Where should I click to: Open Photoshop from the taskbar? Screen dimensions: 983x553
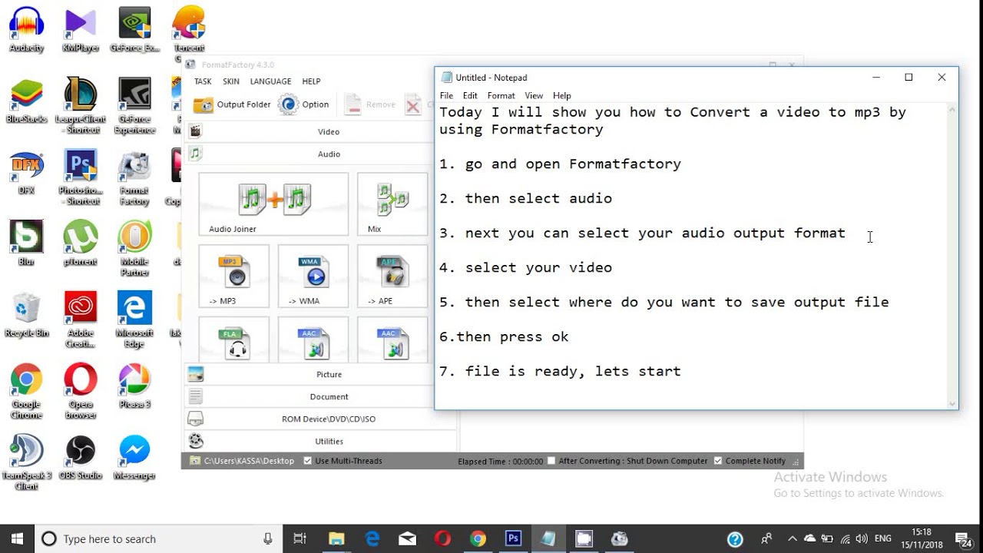(513, 539)
